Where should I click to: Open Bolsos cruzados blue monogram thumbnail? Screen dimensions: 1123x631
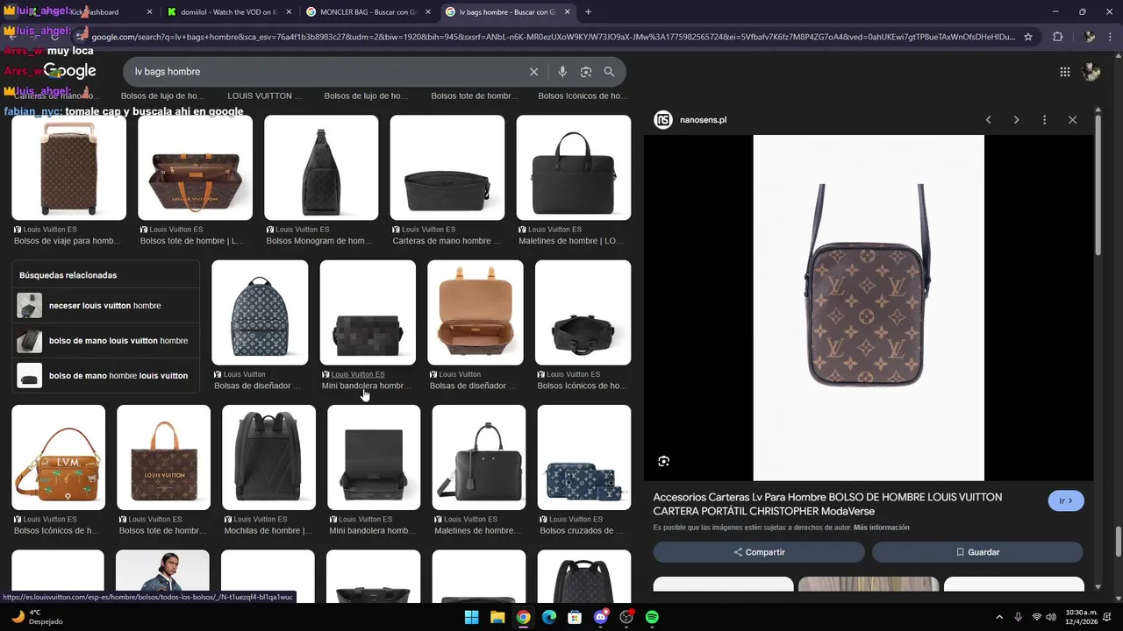tap(584, 457)
